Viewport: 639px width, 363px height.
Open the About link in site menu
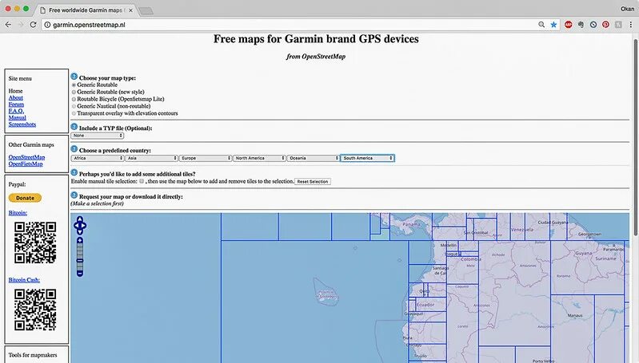(16, 98)
